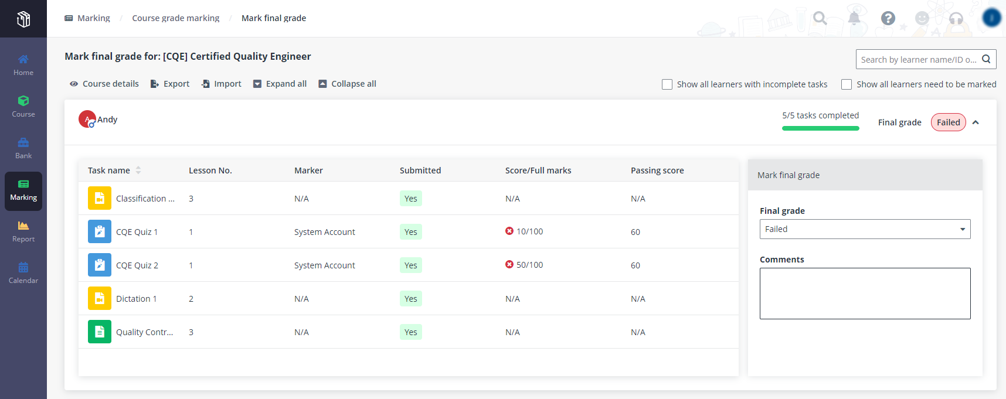1006x399 pixels.
Task: Open the CQE Quiz 1 task name
Action: point(137,232)
